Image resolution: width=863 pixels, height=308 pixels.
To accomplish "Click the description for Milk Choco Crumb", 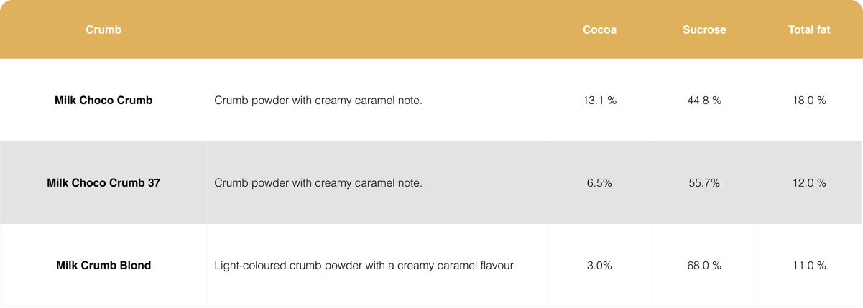I will [318, 101].
